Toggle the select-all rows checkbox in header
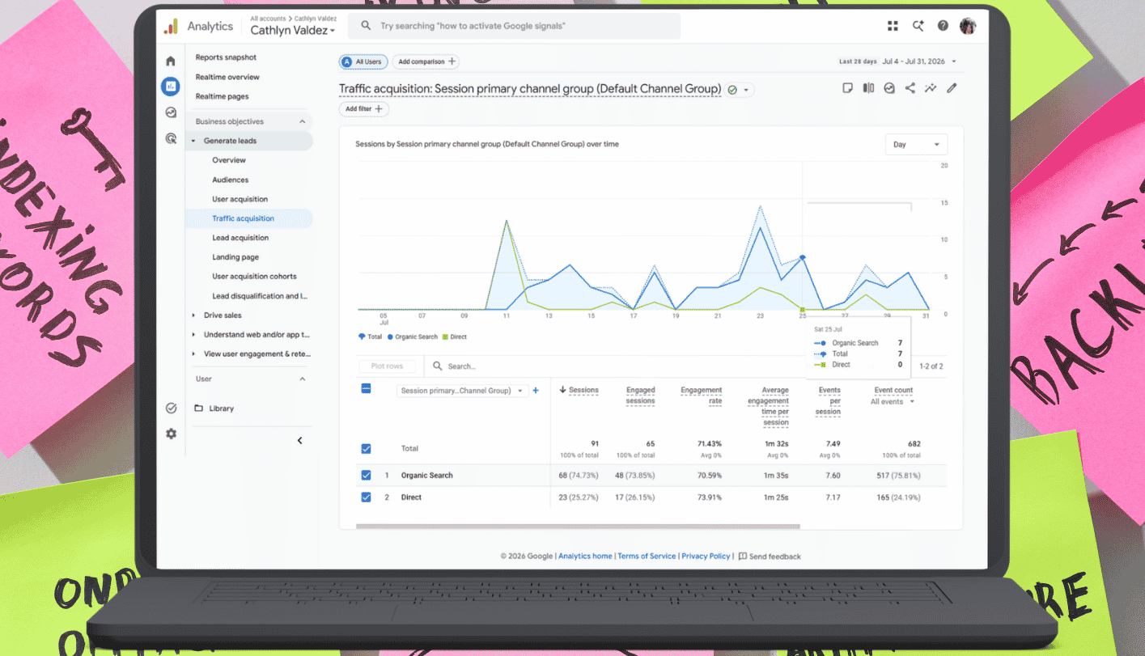 click(366, 389)
